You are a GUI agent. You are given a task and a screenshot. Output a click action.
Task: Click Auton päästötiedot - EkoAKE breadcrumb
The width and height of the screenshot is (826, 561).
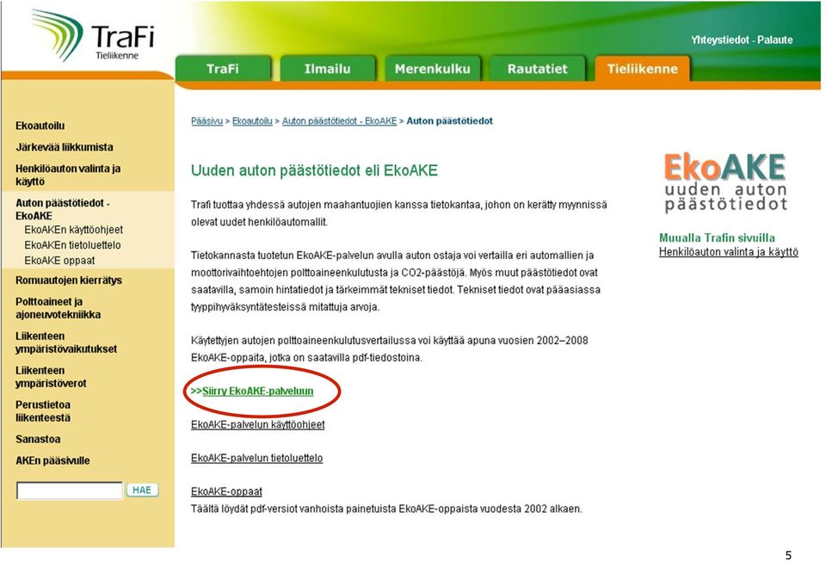339,121
